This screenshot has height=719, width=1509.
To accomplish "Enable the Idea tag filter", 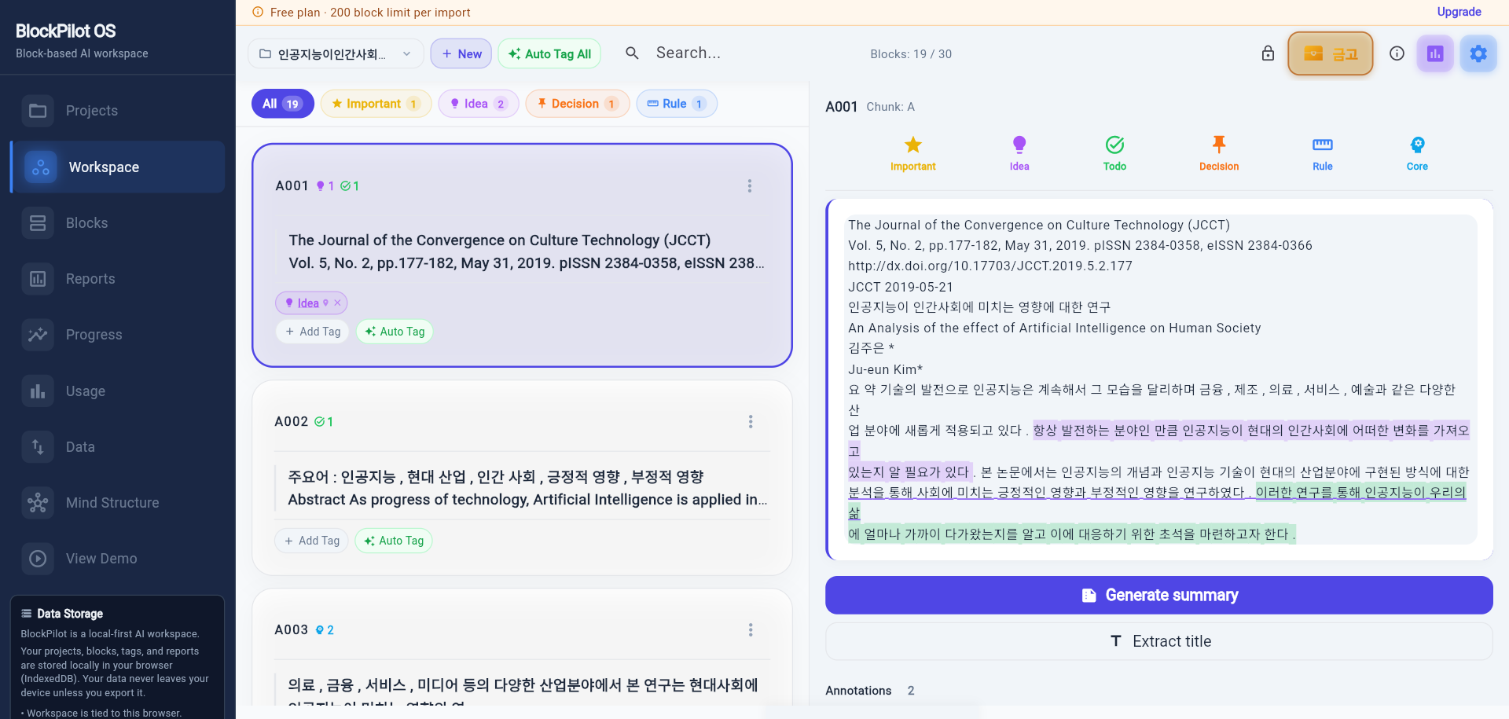I will [x=478, y=103].
